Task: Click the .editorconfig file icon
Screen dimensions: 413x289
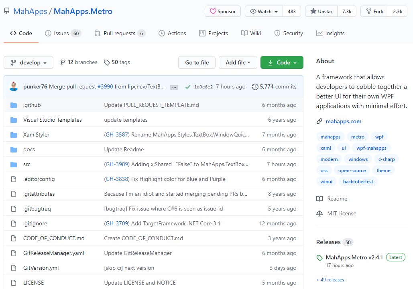Action: coord(14,179)
